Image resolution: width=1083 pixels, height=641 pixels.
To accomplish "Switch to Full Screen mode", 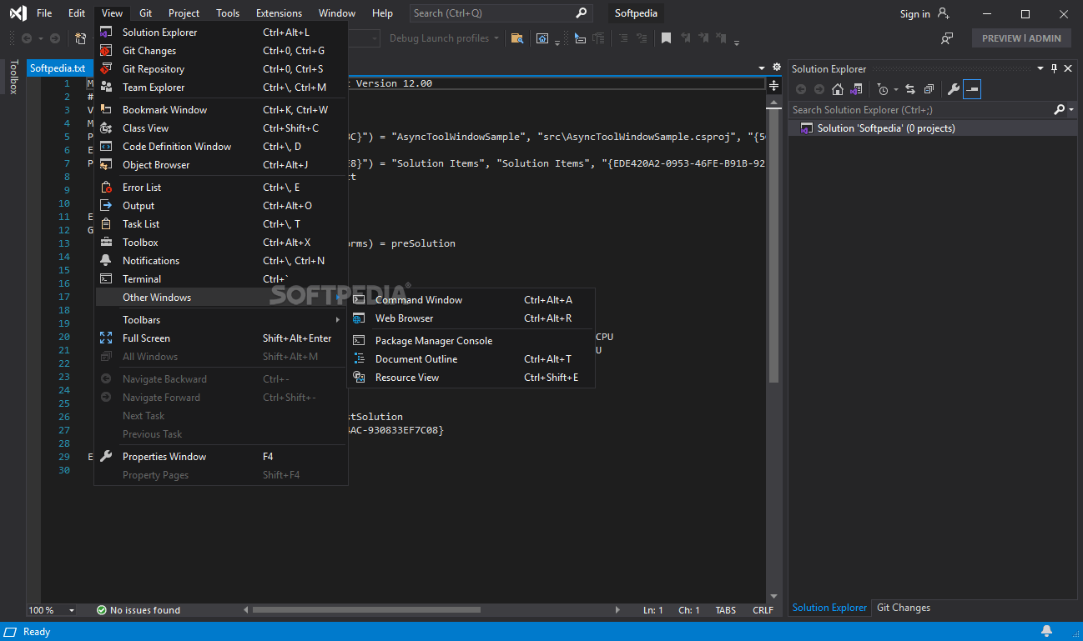I will [145, 338].
